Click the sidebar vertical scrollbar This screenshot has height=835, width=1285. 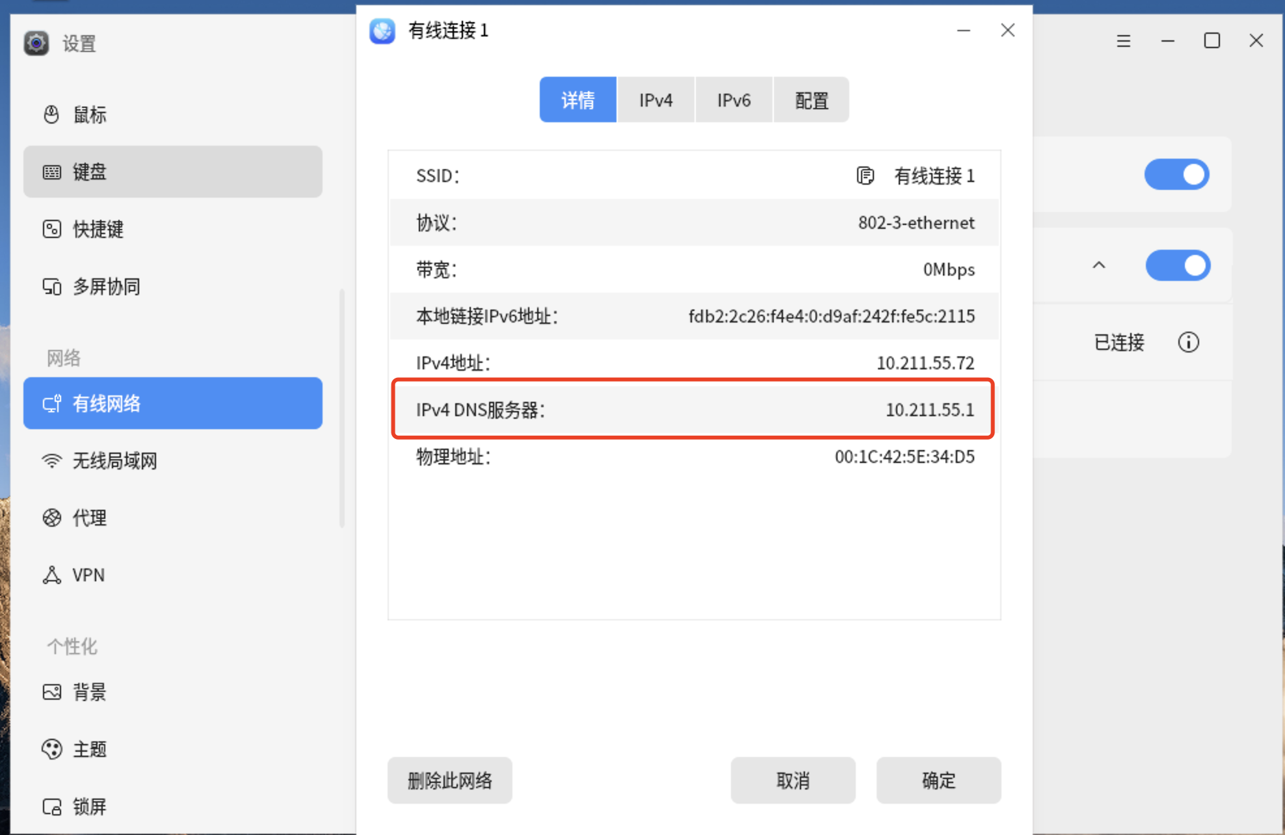(x=342, y=408)
